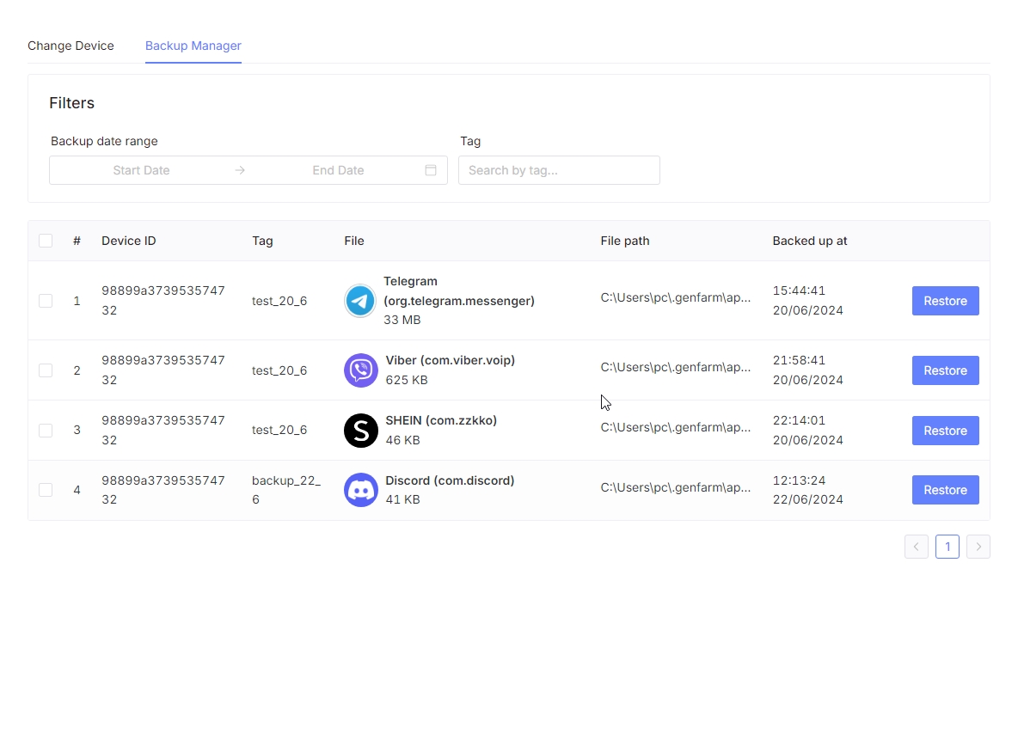The image size is (1018, 740).
Task: Restore the SHEIN backup
Action: [945, 431]
